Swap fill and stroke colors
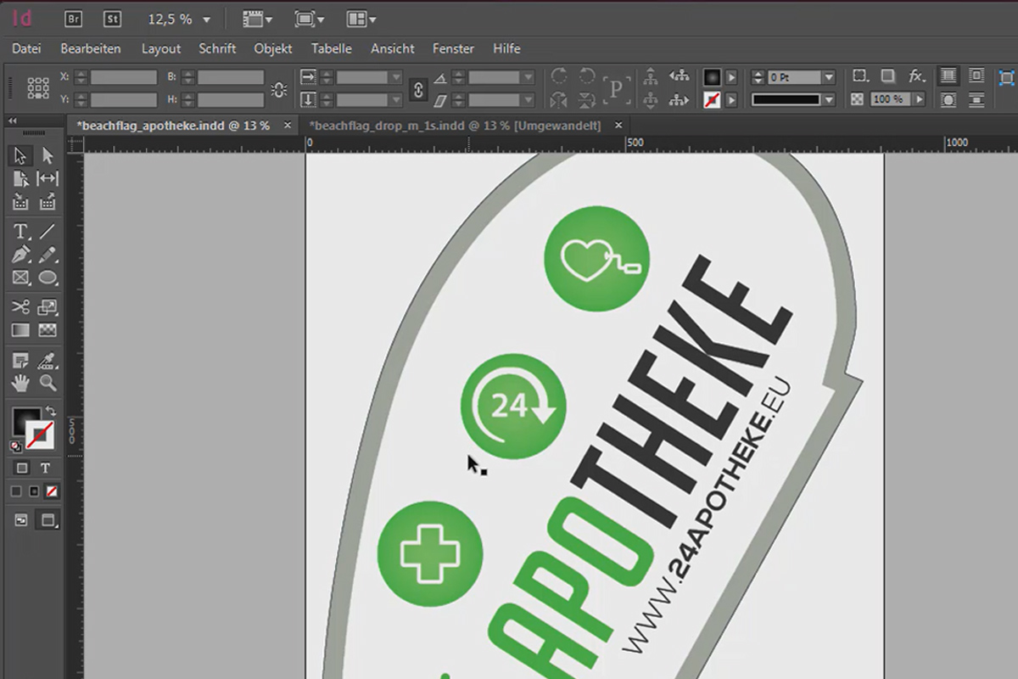The height and width of the screenshot is (679, 1018). click(51, 411)
